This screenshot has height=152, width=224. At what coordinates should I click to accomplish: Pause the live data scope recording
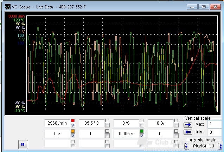[24, 144]
